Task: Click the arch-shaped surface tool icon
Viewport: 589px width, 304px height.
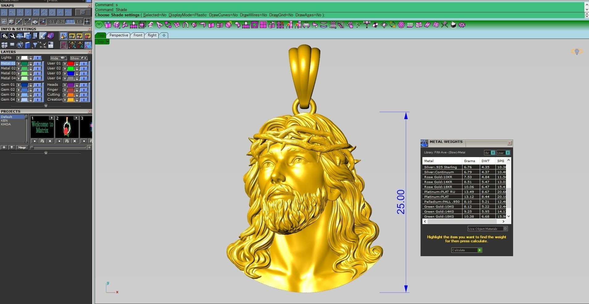Action: point(185,25)
